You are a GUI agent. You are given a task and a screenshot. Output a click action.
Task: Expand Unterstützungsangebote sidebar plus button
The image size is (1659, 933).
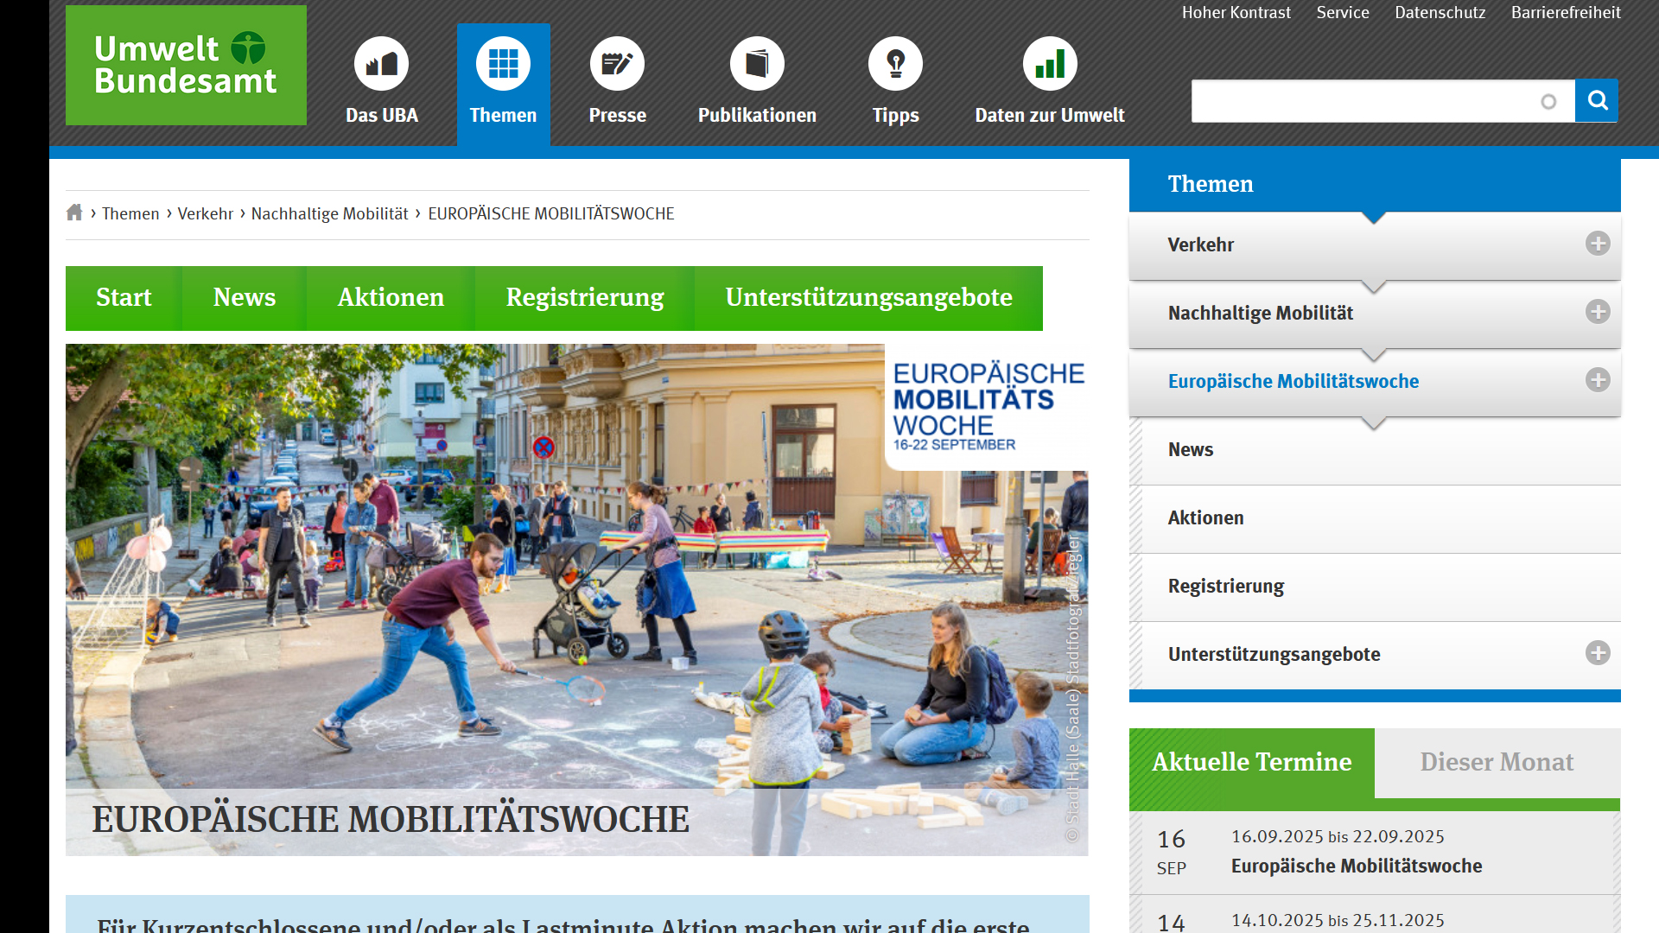[1598, 653]
